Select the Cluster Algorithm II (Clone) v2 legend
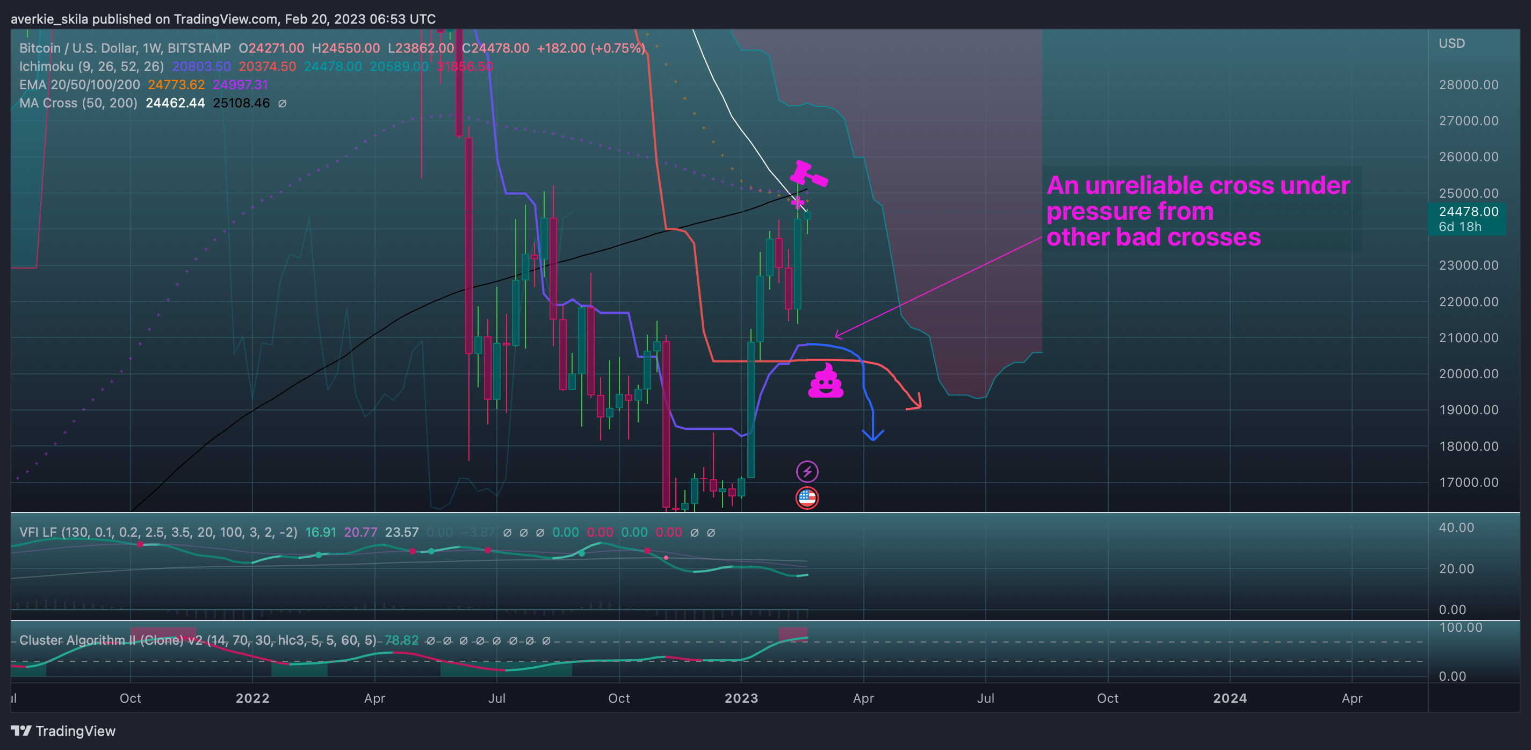 (x=198, y=640)
